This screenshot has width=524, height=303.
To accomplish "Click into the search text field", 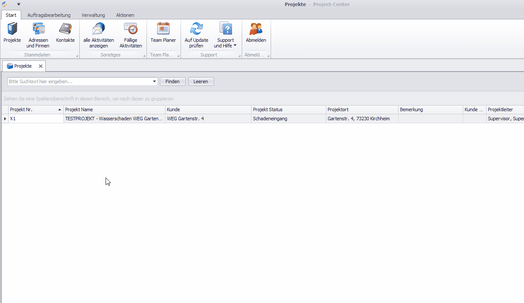I will (x=80, y=81).
